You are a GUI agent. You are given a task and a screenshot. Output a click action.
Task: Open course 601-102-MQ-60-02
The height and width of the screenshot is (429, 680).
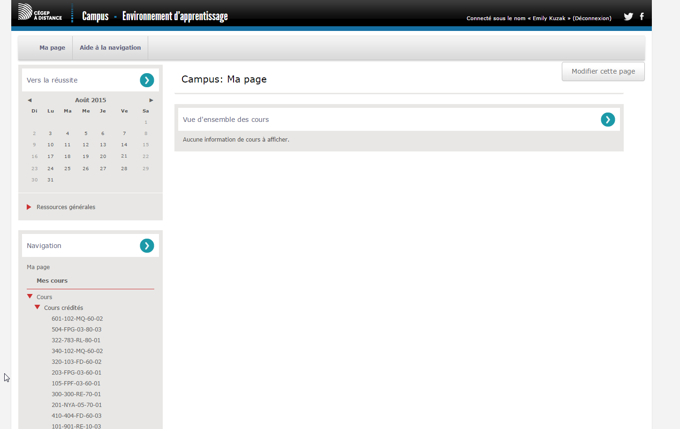pyautogui.click(x=77, y=319)
